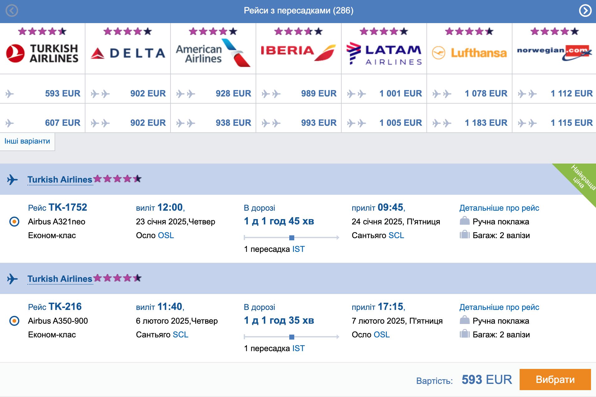
Task: Go to previous airlines with left arrow
Action: (x=12, y=11)
